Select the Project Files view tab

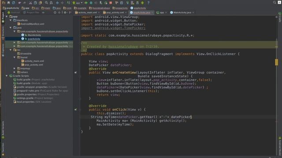31,13
